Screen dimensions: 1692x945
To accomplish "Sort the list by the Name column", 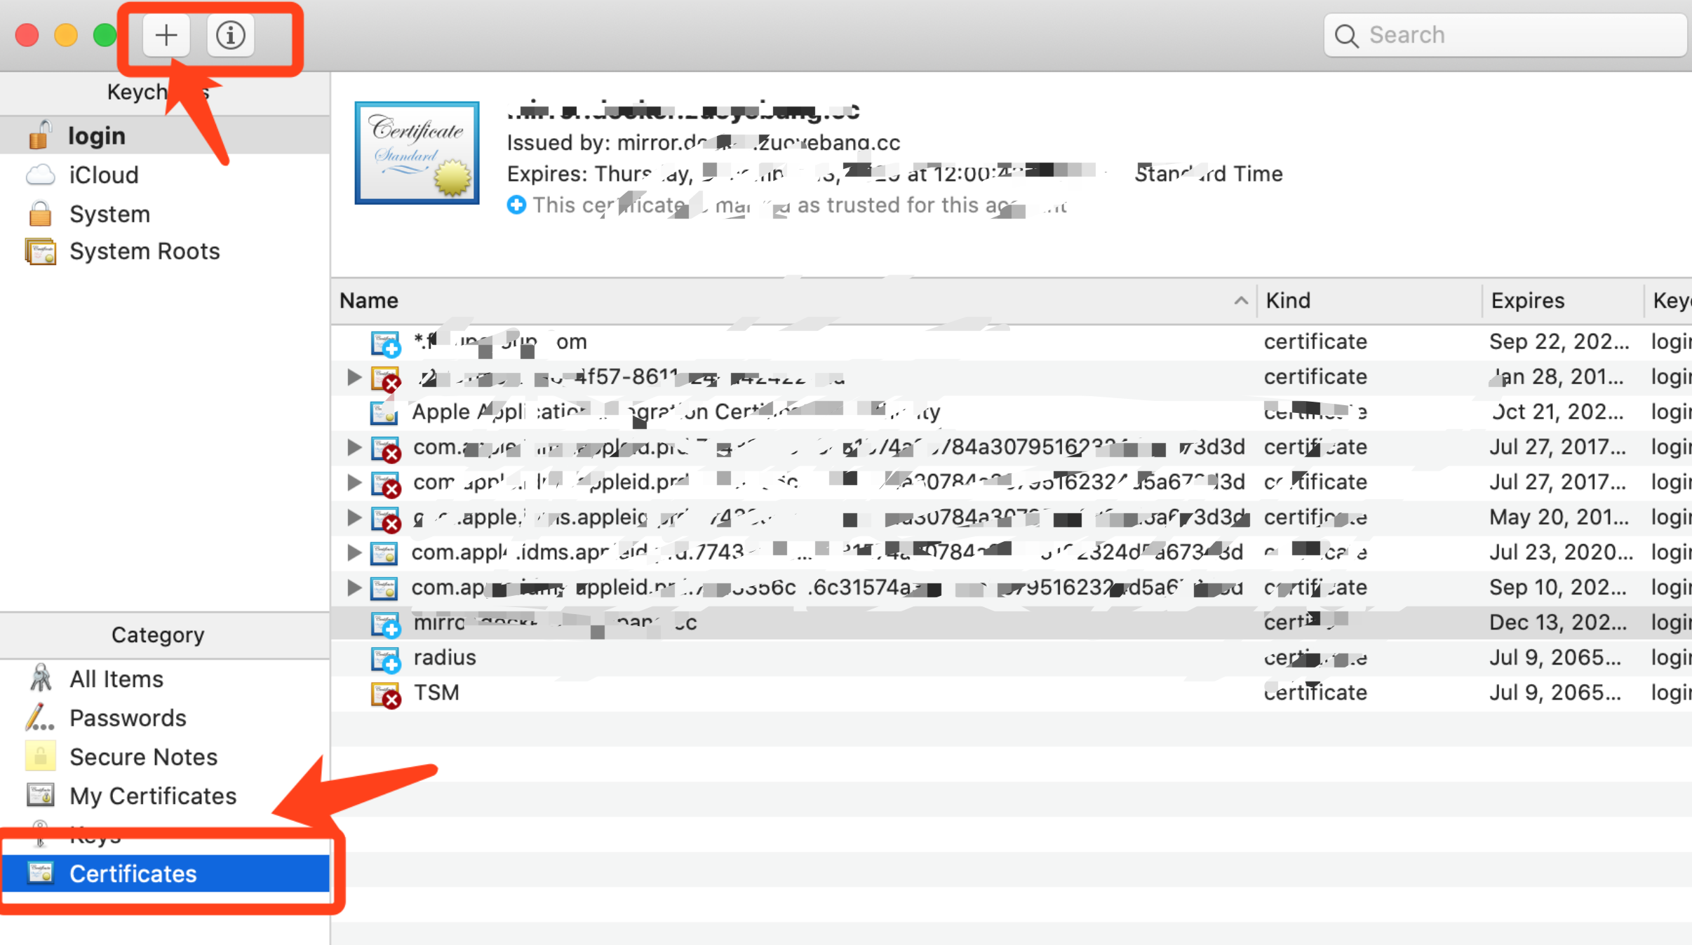I will coord(793,301).
